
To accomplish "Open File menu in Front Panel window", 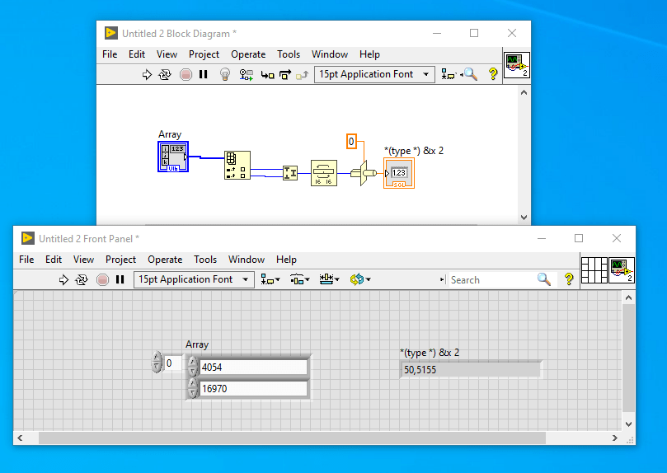I will (x=26, y=260).
